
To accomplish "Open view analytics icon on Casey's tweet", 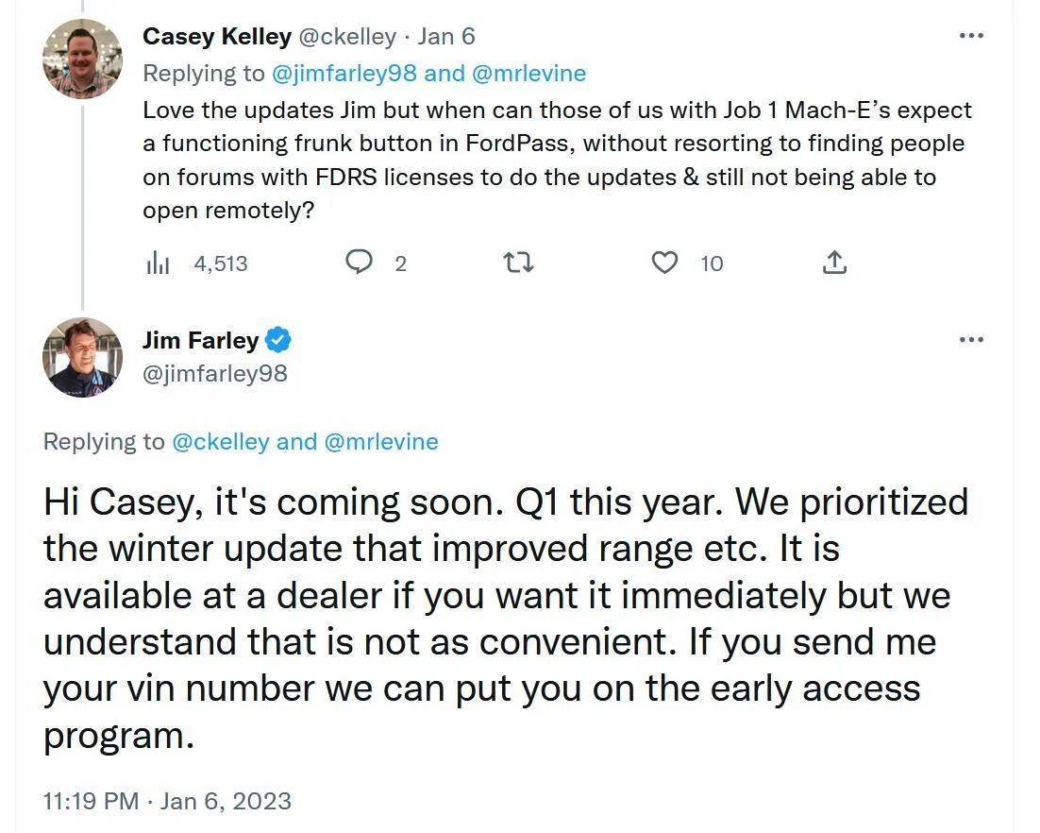I will (158, 263).
